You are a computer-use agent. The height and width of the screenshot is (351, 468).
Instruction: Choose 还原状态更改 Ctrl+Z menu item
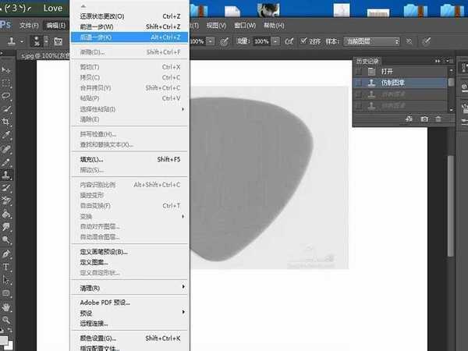pyautogui.click(x=129, y=16)
